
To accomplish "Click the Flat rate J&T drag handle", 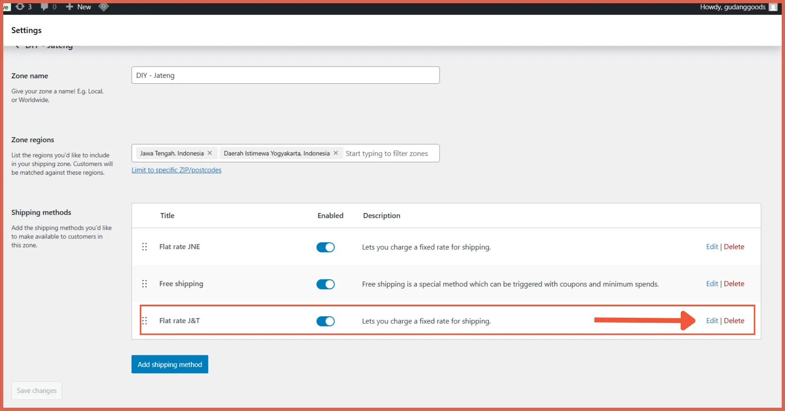I will [144, 321].
